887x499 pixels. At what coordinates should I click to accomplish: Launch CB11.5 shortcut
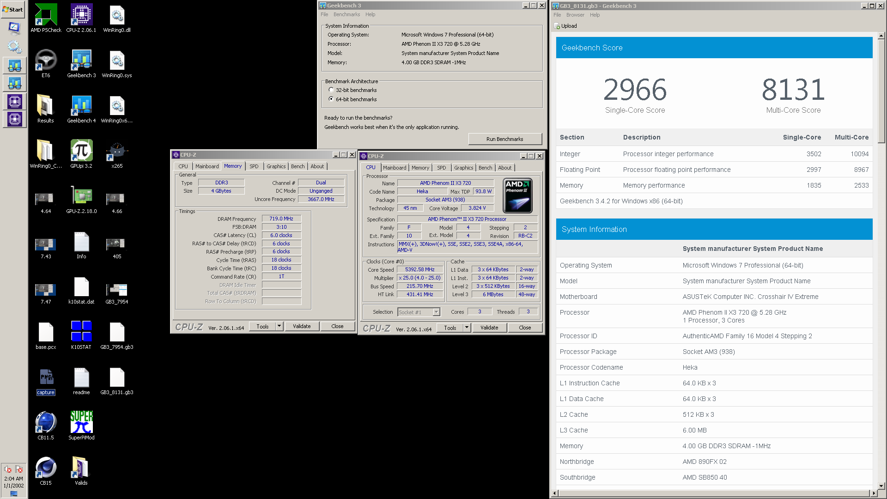pos(46,425)
